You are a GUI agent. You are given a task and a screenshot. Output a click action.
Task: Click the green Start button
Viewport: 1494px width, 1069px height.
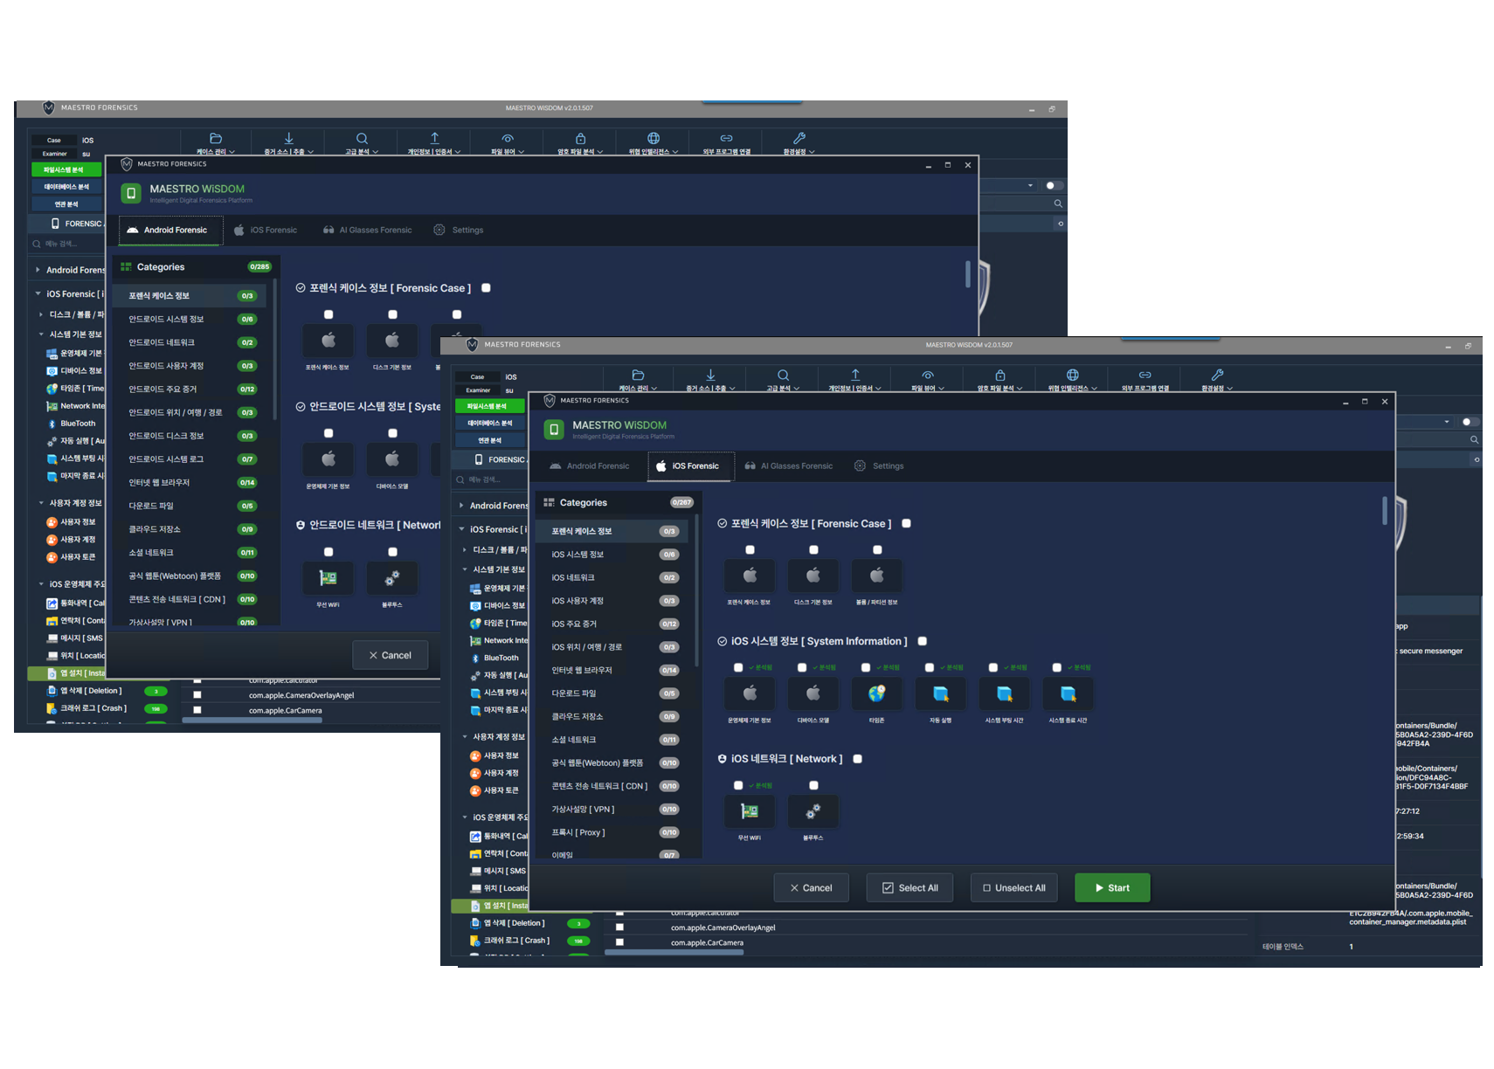click(1112, 887)
